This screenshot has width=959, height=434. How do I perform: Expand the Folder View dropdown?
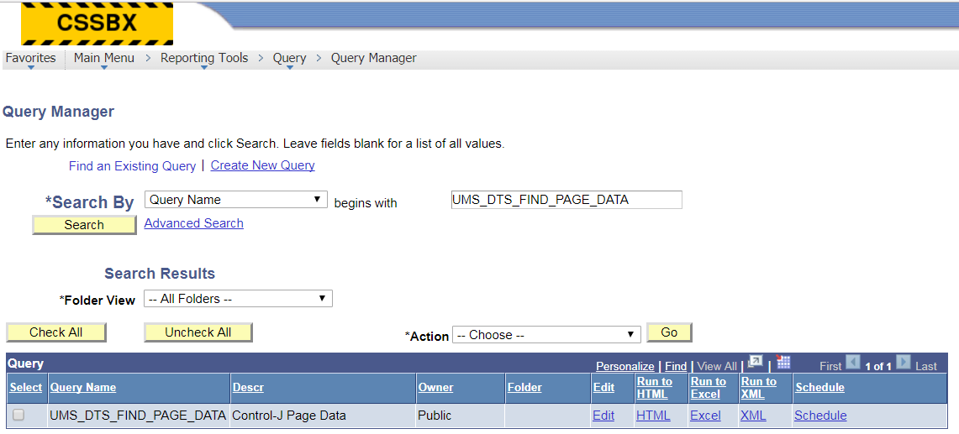238,299
